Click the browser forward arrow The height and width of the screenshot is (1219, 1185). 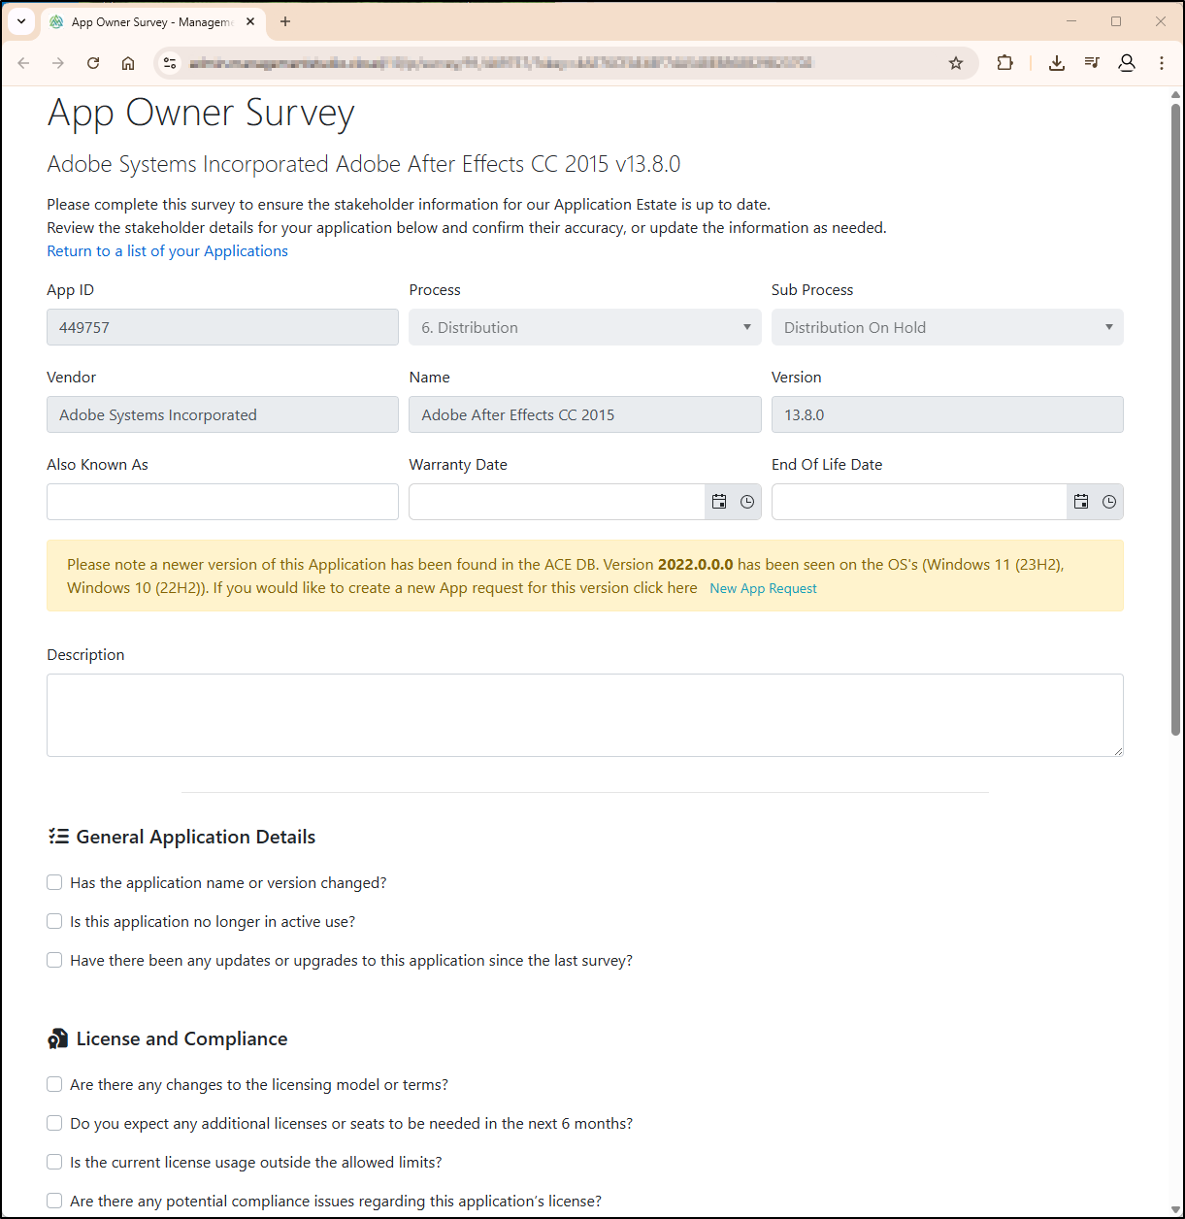click(58, 63)
